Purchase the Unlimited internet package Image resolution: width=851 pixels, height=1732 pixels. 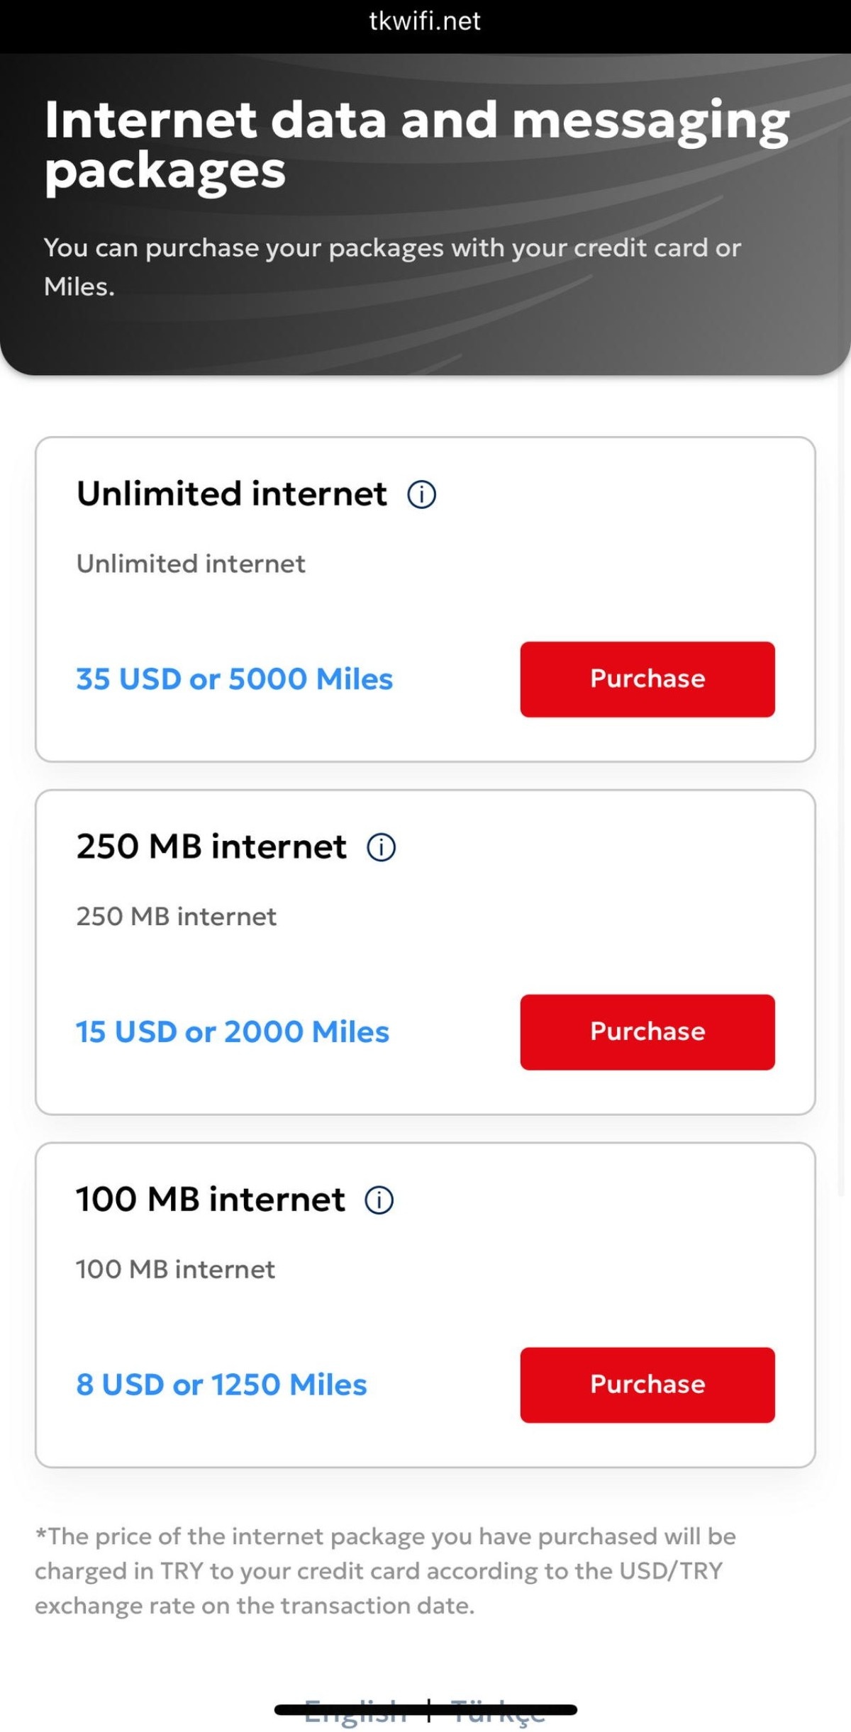[x=647, y=679]
